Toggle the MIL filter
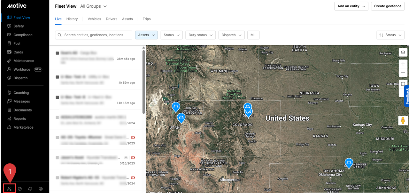Viewport: 409px width, 193px height. coord(253,35)
